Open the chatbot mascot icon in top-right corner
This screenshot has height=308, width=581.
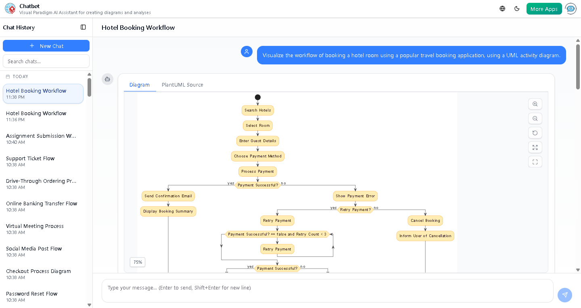[571, 8]
